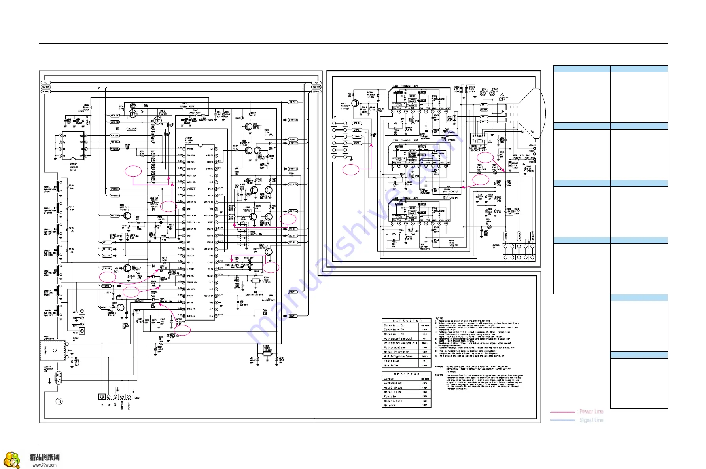Image resolution: width=706 pixels, height=469 pixels.
Task: Click the "NOTE" heading above the notes
Action: click(439, 319)
